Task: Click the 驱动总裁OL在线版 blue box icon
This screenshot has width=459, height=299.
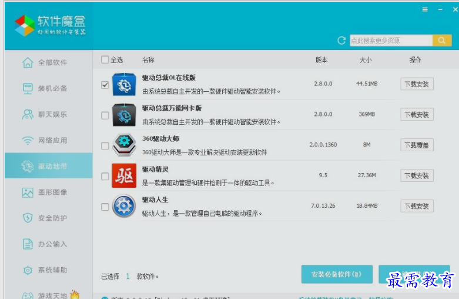Action: coord(124,84)
